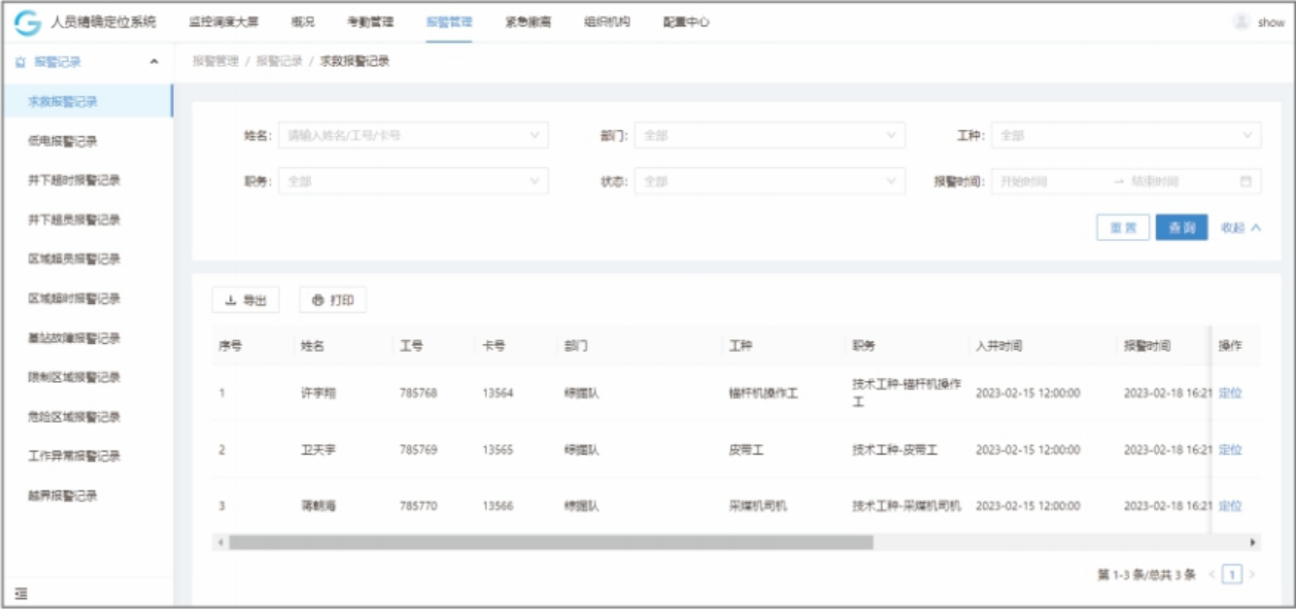The width and height of the screenshot is (1296, 609).
Task: Click the horizontal table scrollbar thumb
Action: click(x=551, y=542)
